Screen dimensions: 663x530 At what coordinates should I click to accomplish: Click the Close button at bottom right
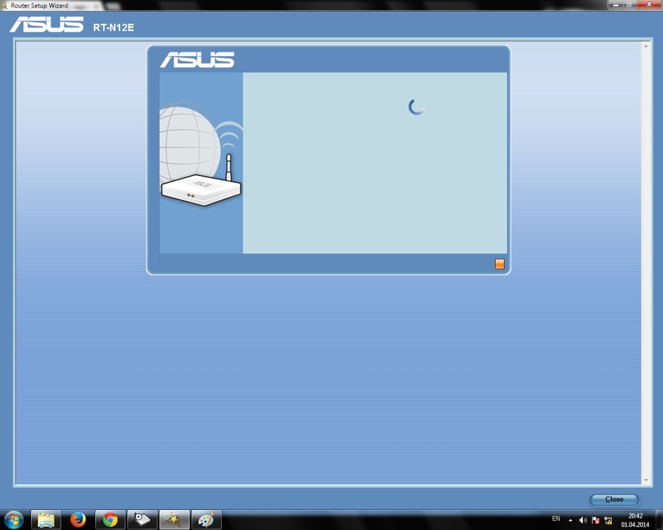click(x=614, y=499)
